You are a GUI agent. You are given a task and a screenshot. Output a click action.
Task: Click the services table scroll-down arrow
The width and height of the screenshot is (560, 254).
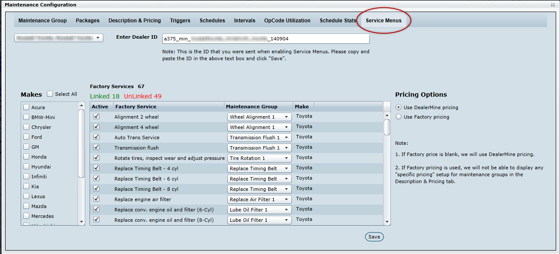point(387,222)
